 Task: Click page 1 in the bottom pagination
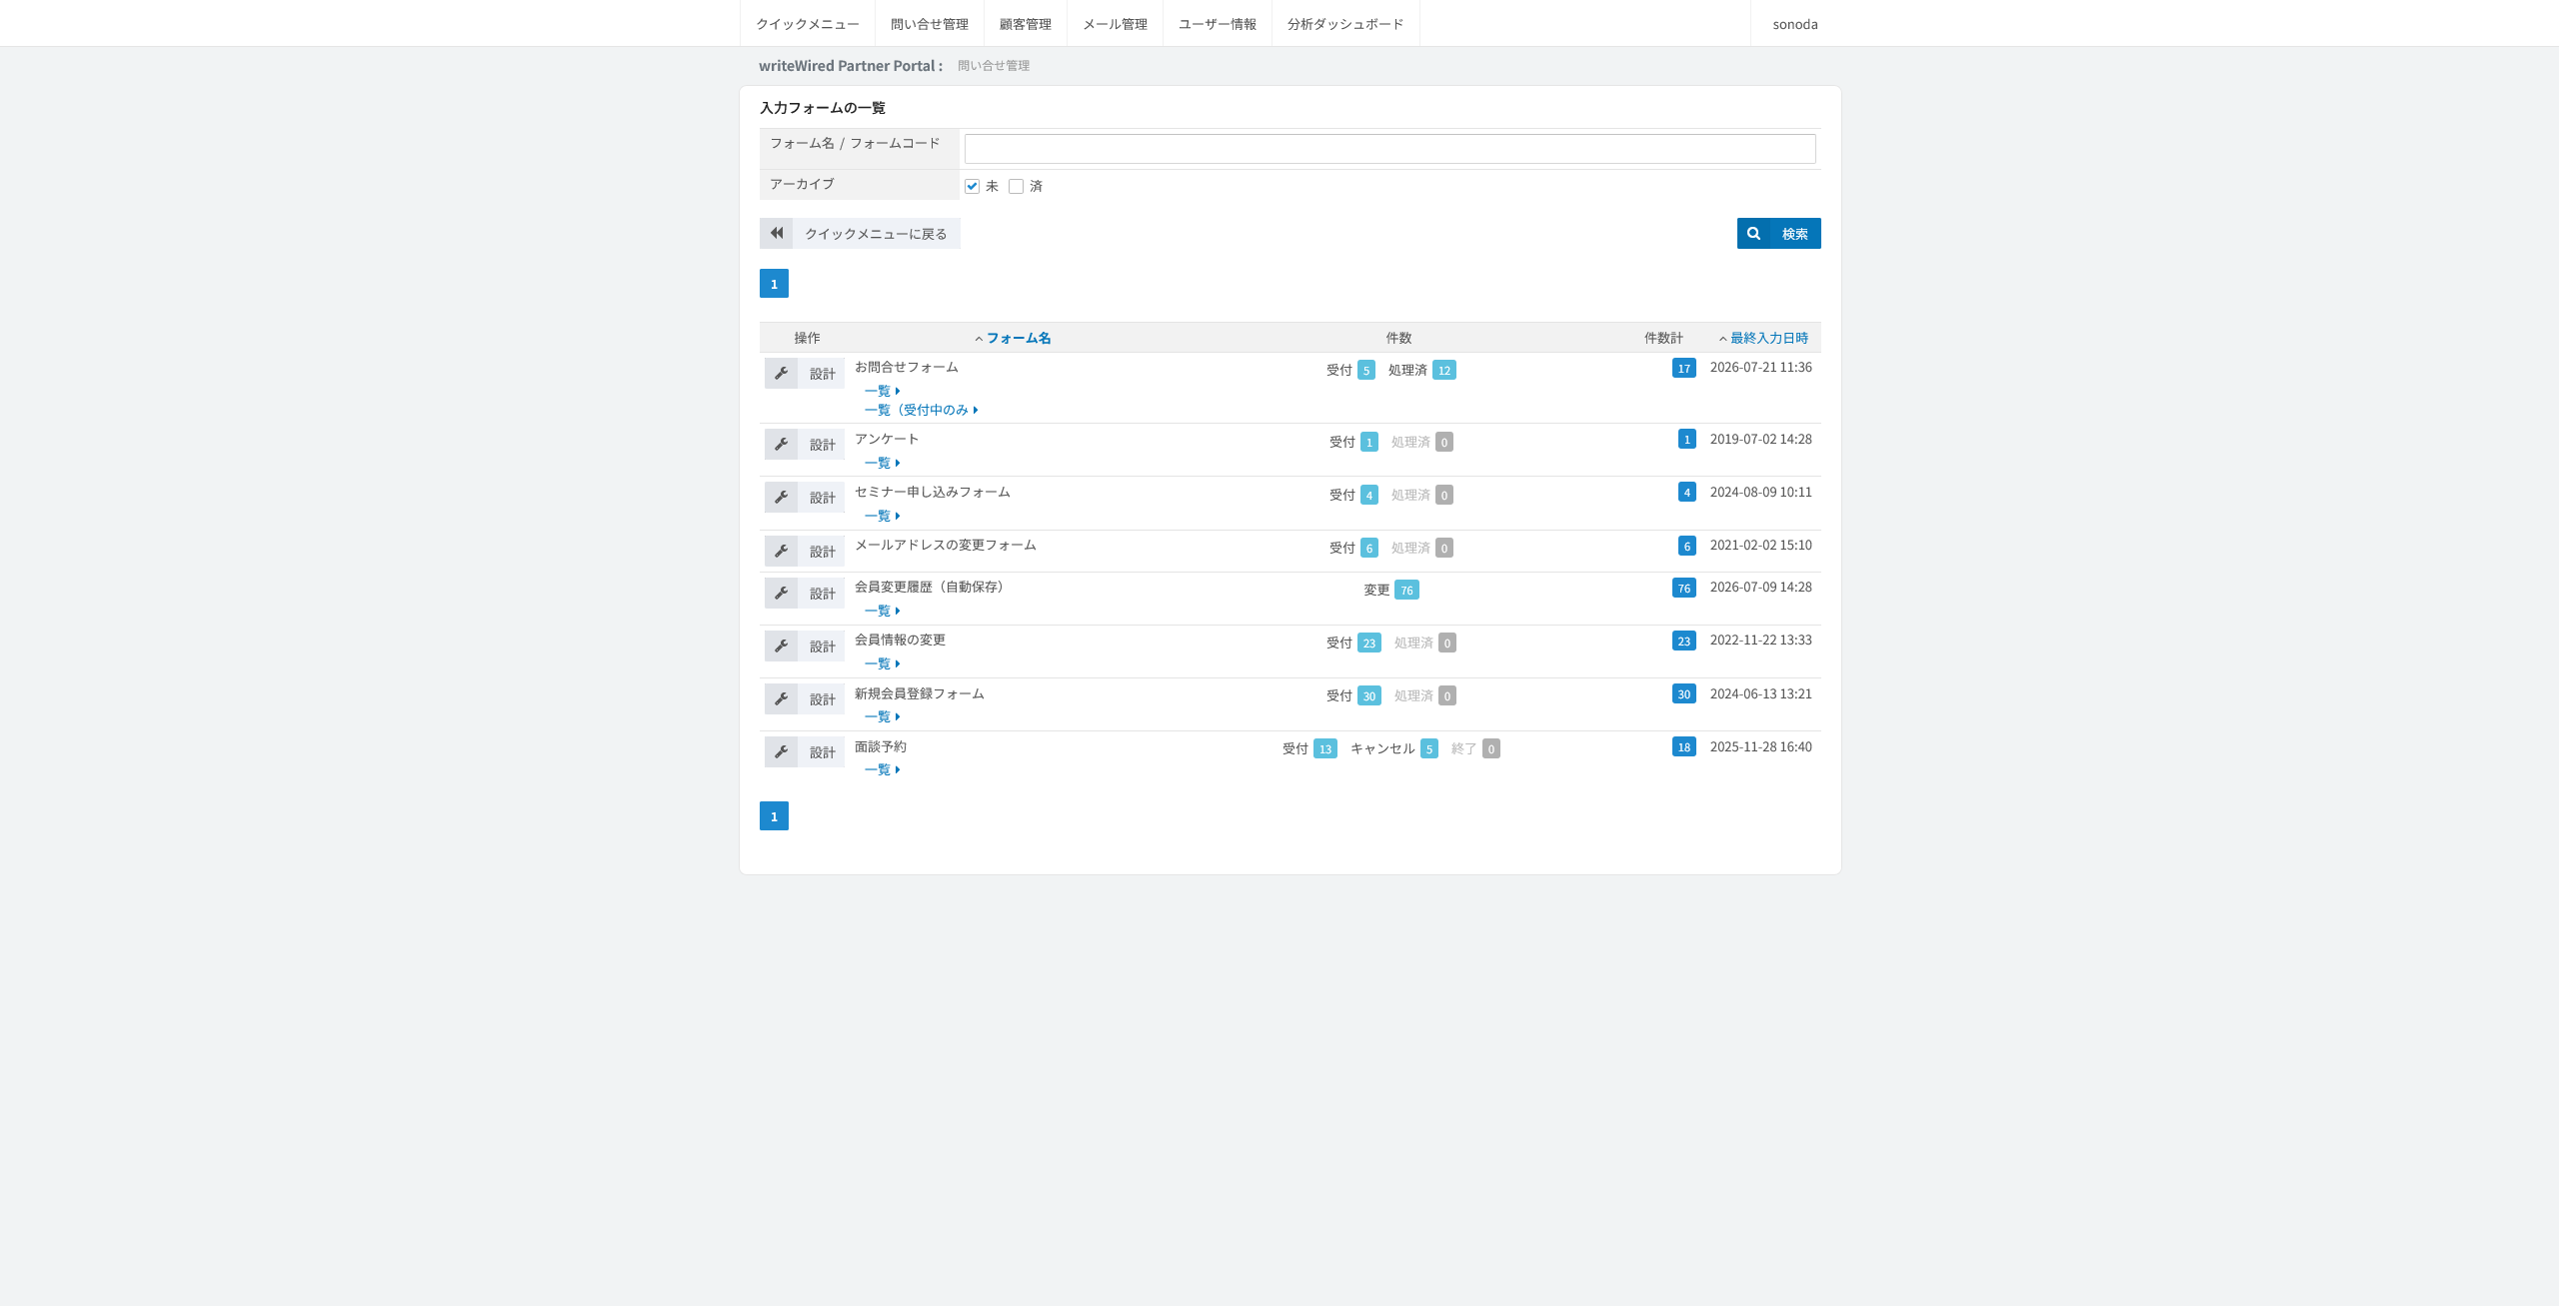774,816
